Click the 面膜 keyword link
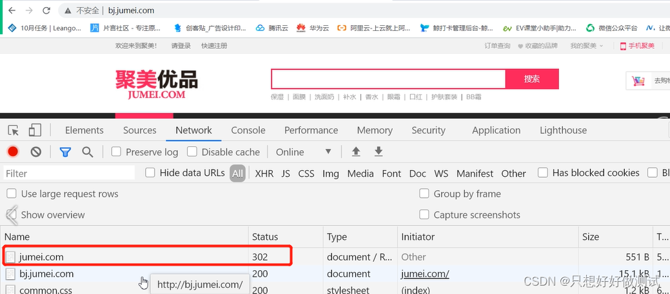 299,97
